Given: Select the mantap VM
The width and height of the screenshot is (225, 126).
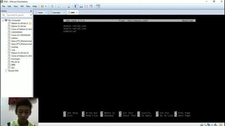Looking at the screenshot, I should click(15, 47).
